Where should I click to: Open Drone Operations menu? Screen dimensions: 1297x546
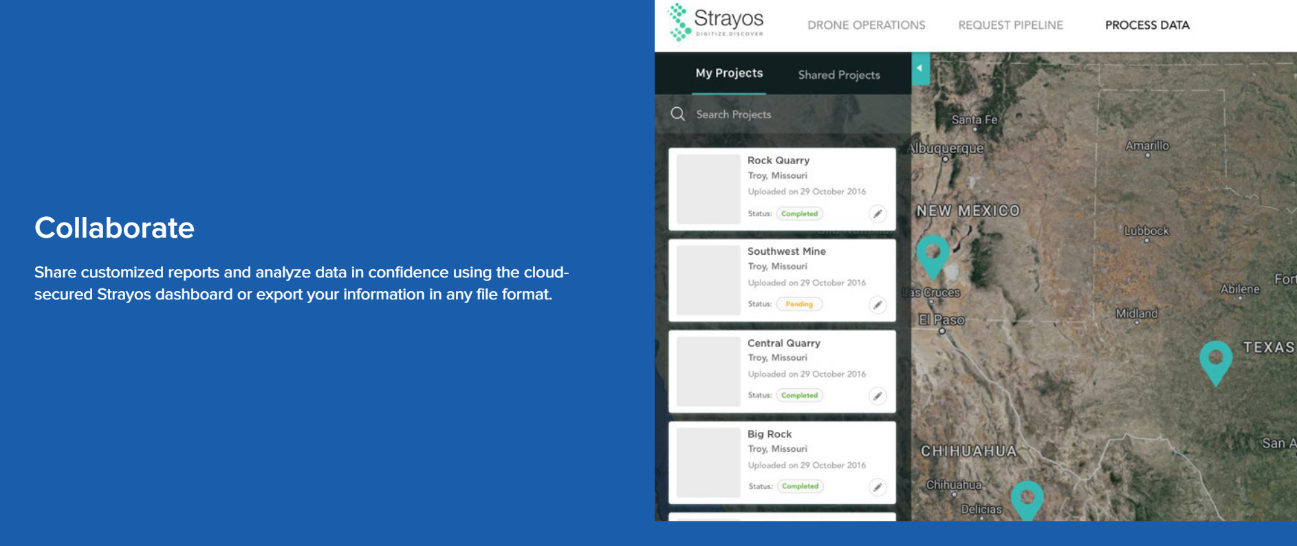866,25
